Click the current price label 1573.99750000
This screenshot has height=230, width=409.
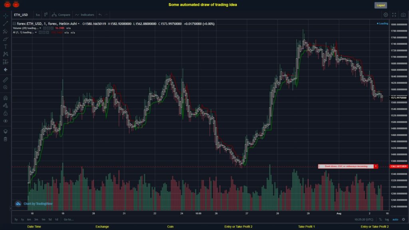point(399,98)
